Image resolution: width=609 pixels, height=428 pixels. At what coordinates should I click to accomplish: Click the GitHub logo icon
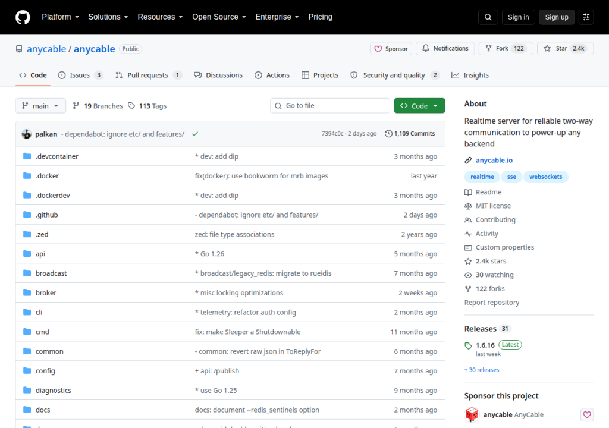click(23, 17)
